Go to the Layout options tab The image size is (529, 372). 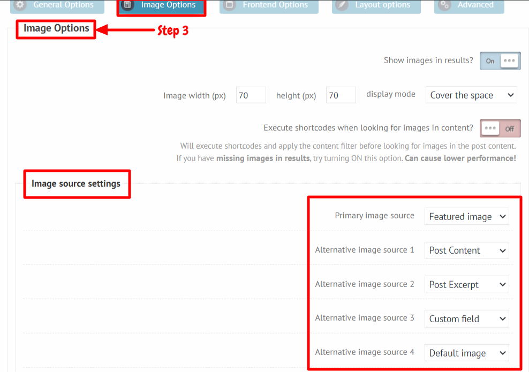[376, 6]
